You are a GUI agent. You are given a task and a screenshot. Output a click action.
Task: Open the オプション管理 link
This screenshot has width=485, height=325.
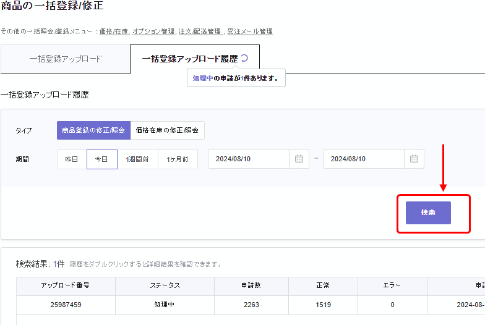point(153,32)
